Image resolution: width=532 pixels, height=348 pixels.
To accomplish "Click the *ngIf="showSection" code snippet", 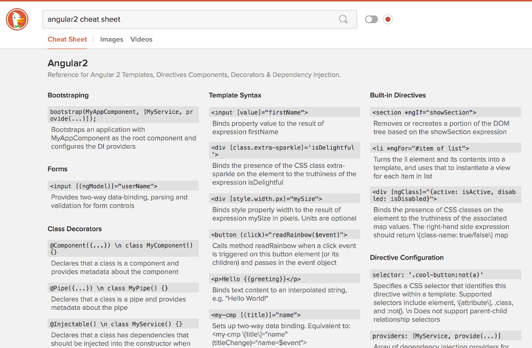I will (x=445, y=112).
